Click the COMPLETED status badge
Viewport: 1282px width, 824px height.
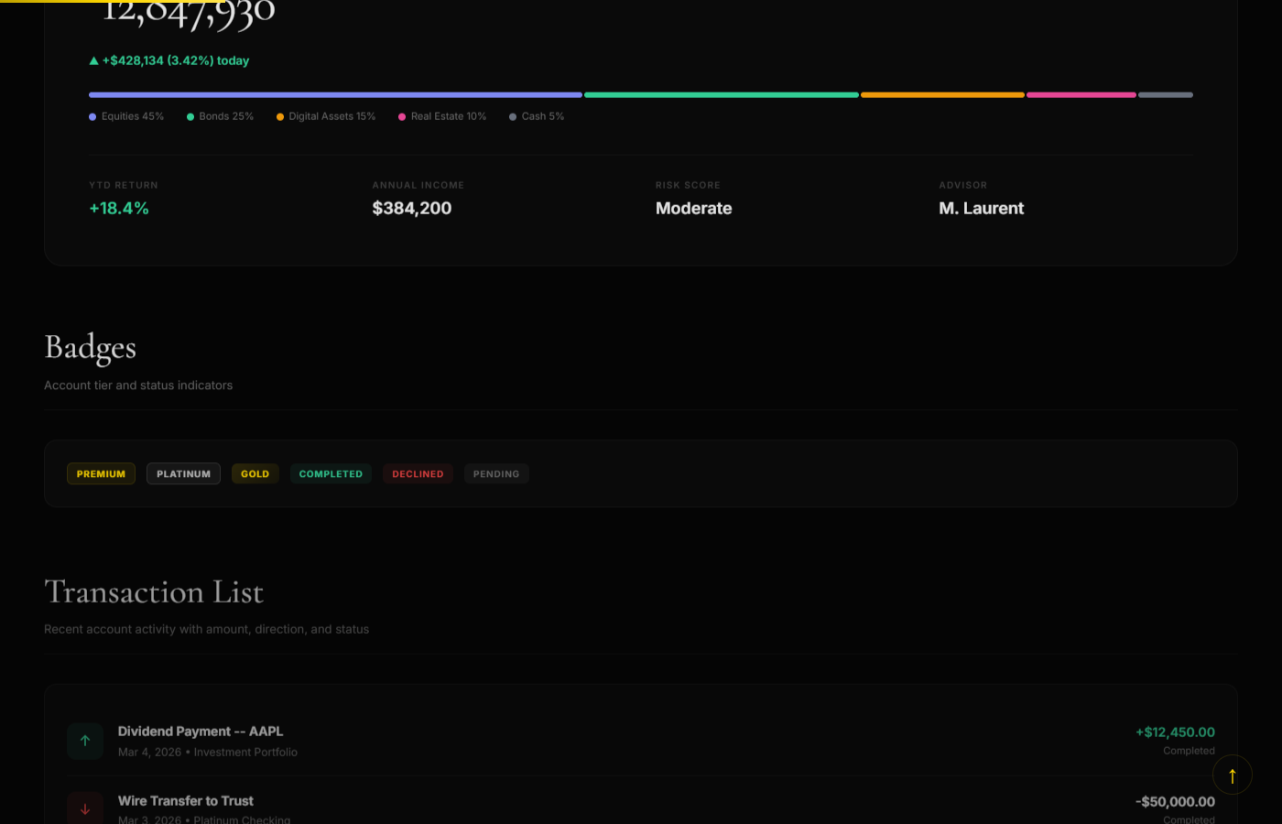tap(331, 474)
